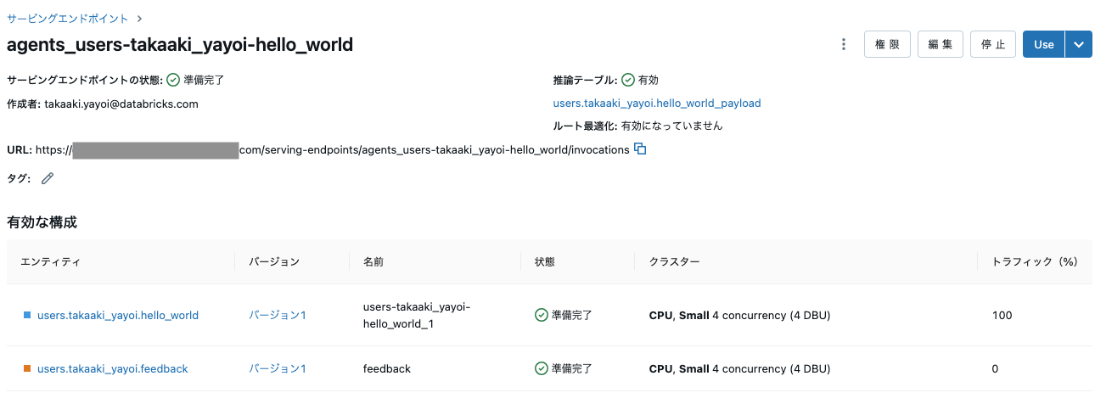Edit tags with the pencil icon
This screenshot has width=1095, height=404.
[x=48, y=178]
